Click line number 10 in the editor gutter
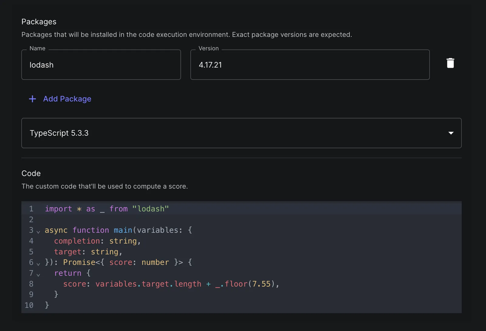 (x=29, y=305)
